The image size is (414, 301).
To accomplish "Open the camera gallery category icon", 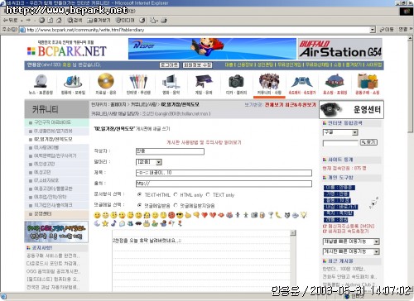I will 236,82.
